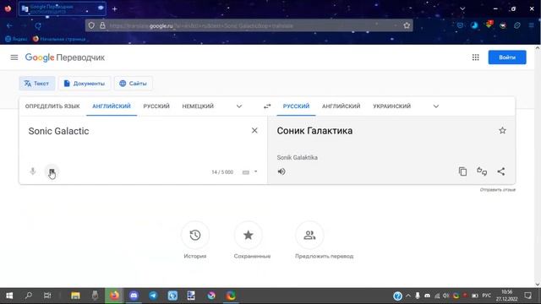Expand the source languages dropdown
The width and height of the screenshot is (541, 304).
pos(239,106)
